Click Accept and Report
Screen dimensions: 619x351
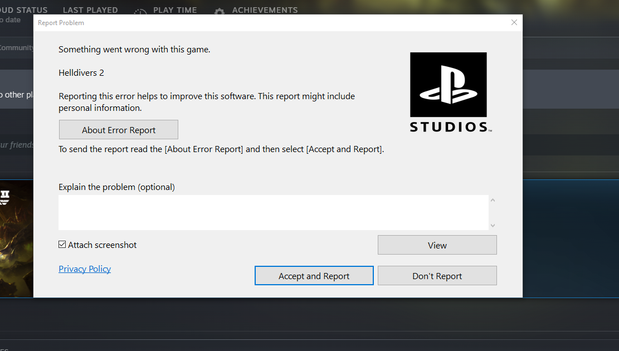tap(314, 276)
